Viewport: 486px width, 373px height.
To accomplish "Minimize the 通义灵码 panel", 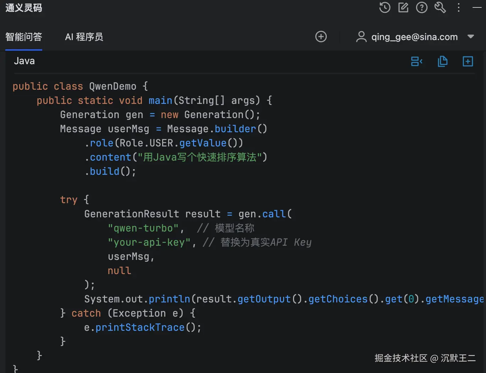I will pos(477,7).
